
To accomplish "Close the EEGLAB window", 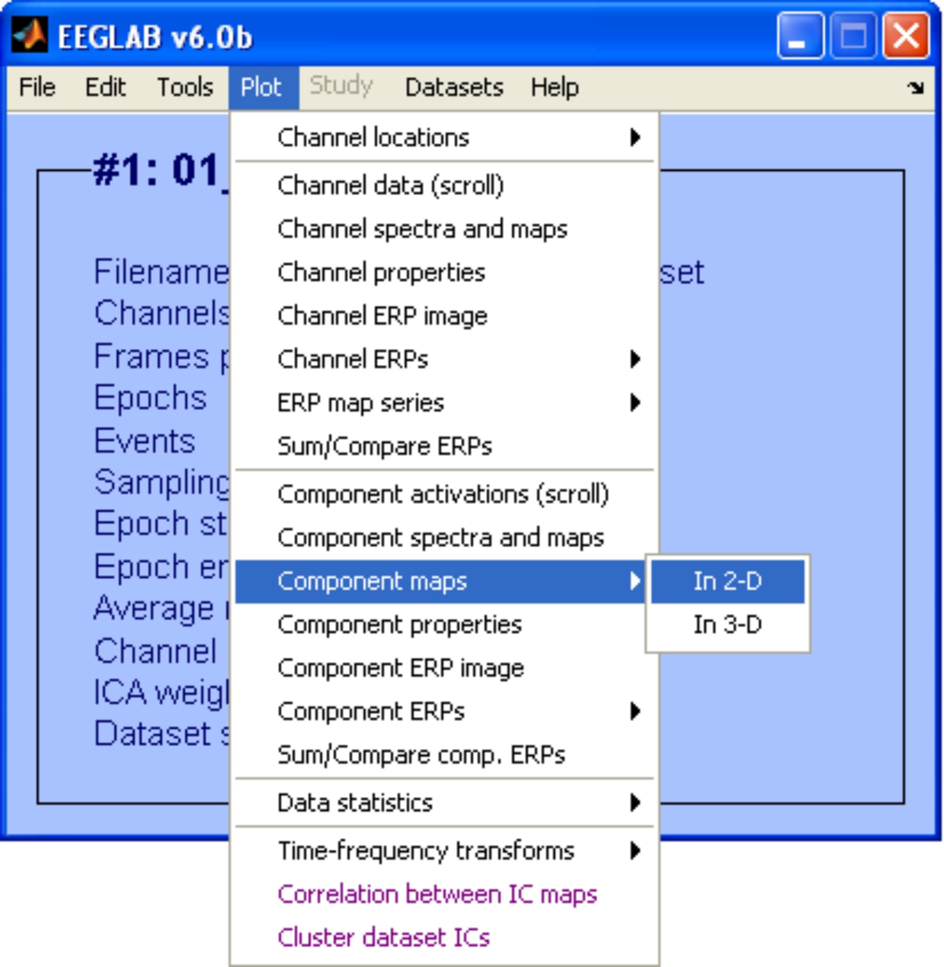I will (x=906, y=36).
